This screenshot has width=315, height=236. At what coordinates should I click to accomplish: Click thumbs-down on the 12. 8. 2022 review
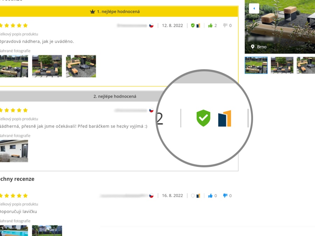[x=225, y=26]
